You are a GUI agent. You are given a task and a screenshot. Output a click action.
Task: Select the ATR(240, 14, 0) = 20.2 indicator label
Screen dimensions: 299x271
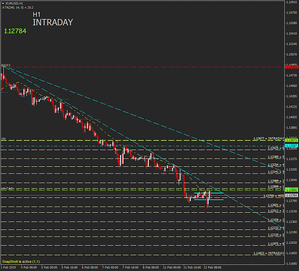click(x=18, y=8)
